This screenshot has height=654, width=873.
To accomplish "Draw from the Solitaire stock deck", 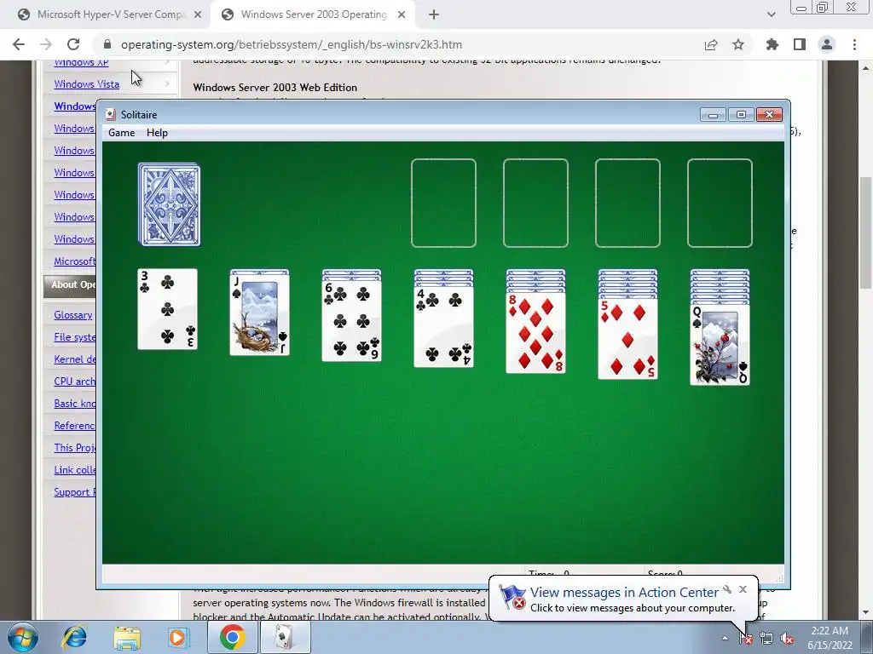I will click(170, 204).
